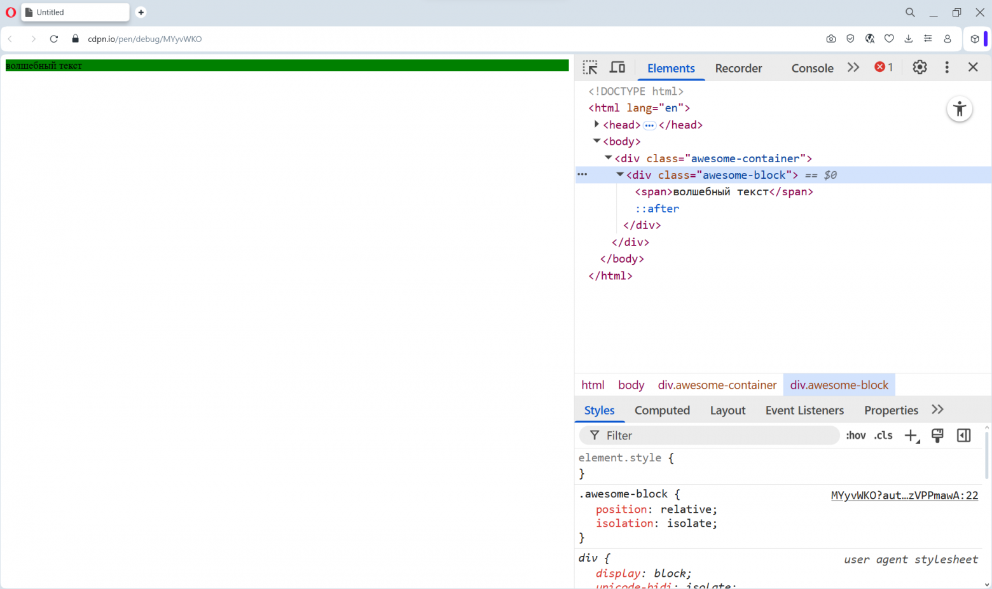Screen dimensions: 992x589
Task: Click the Filter styles input field
Action: pos(710,436)
